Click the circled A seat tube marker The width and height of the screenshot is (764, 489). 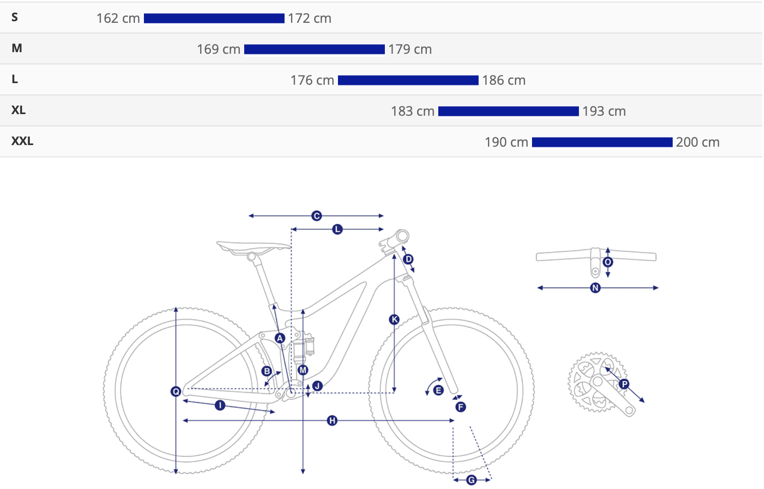coord(280,338)
